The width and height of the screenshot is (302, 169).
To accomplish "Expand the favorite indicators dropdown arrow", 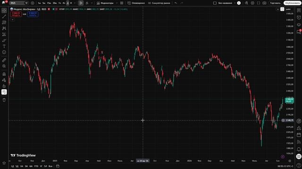I will tap(117, 3).
